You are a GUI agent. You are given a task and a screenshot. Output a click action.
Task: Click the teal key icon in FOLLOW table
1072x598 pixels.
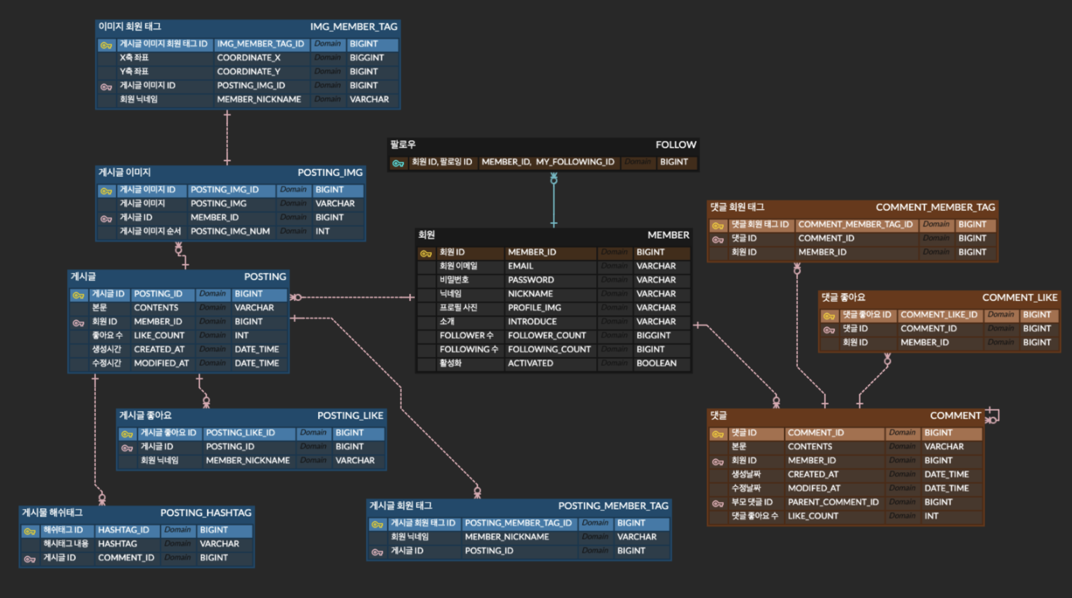[398, 163]
